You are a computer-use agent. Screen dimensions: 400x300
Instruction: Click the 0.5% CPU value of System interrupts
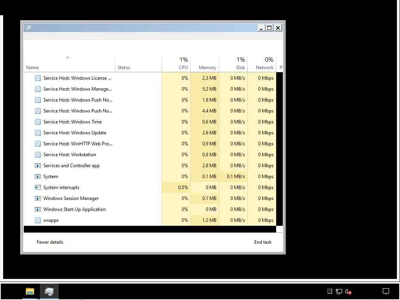pos(183,187)
